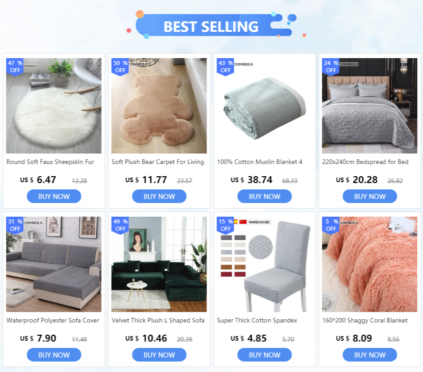Image resolution: width=423 pixels, height=372 pixels.
Task: Click BUY NOW under Soft Plush Bear Carpet
Action: [159, 196]
